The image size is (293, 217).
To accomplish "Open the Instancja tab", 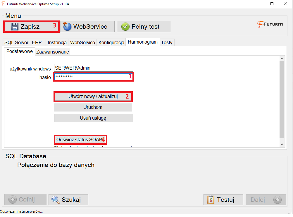I will tap(57, 42).
